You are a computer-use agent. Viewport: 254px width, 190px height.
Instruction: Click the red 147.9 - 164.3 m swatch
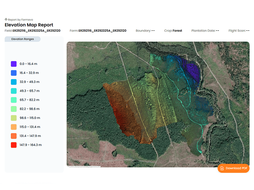(x=14, y=145)
